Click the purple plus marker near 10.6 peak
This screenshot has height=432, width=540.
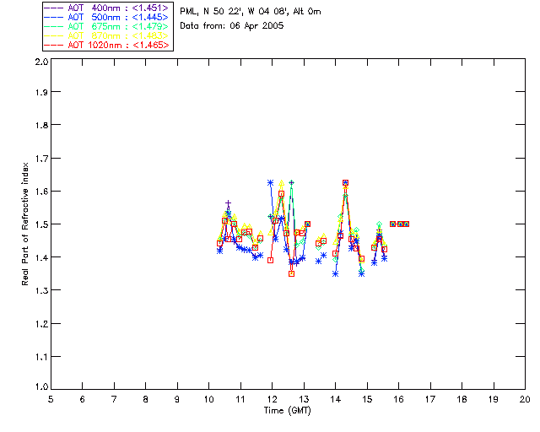[x=228, y=203]
